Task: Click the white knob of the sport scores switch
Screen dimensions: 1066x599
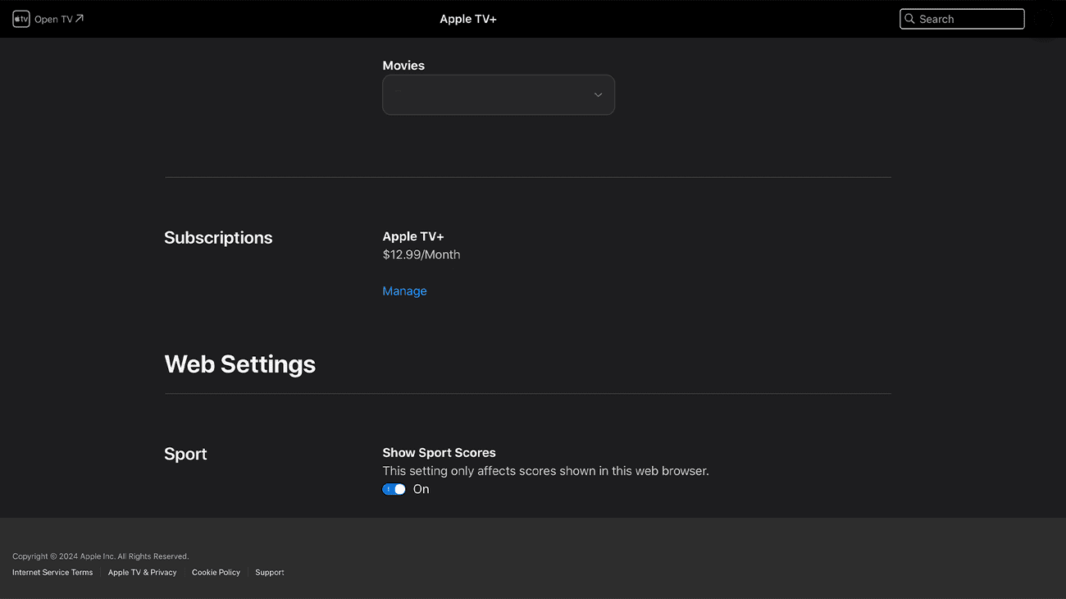Action: 399,488
